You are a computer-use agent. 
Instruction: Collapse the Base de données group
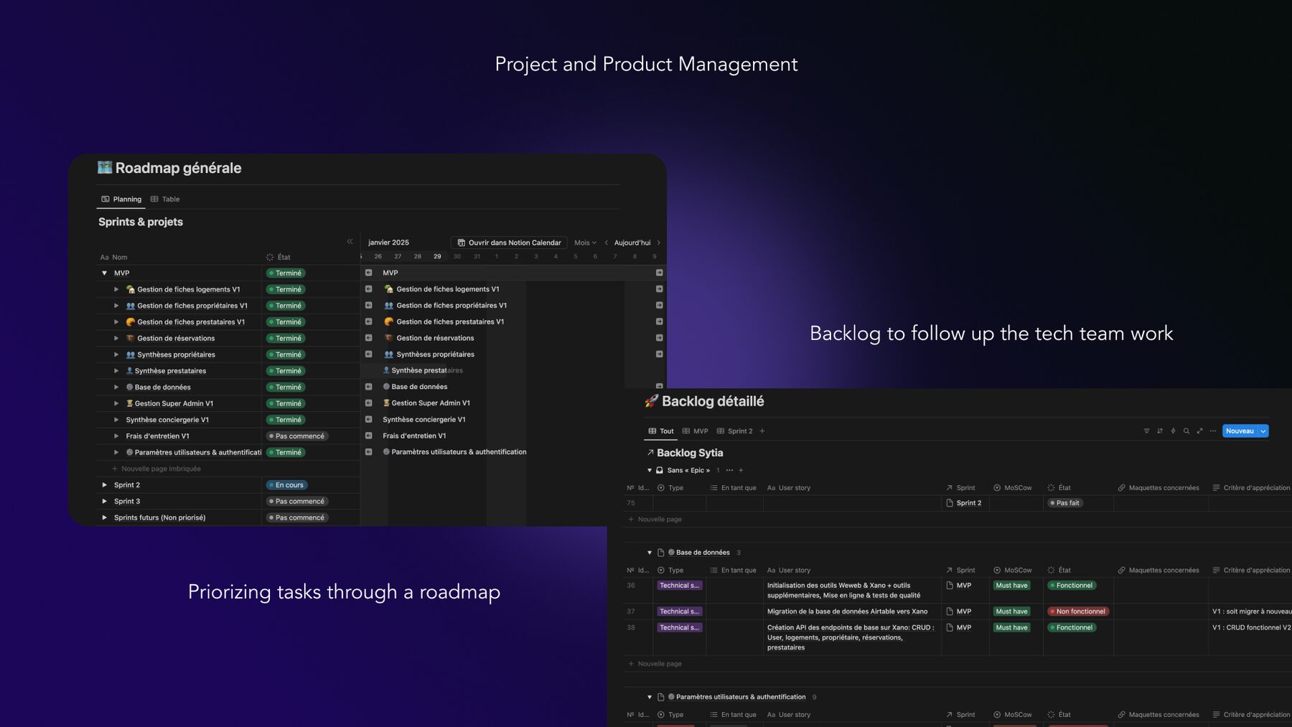(x=650, y=553)
